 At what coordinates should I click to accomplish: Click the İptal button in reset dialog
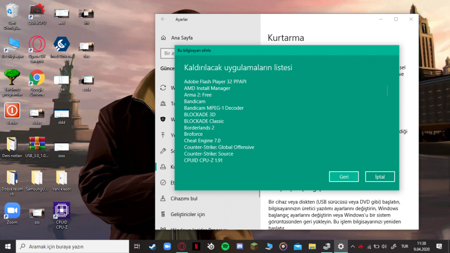(x=379, y=177)
